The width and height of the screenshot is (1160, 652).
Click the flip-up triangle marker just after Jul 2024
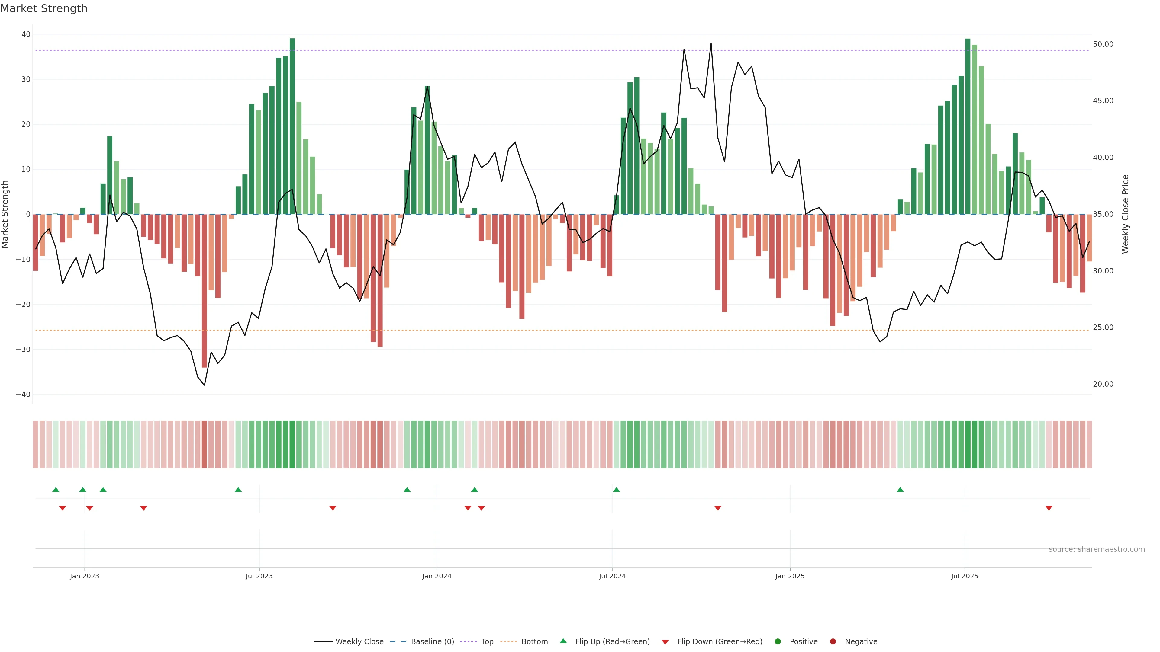pyautogui.click(x=617, y=490)
